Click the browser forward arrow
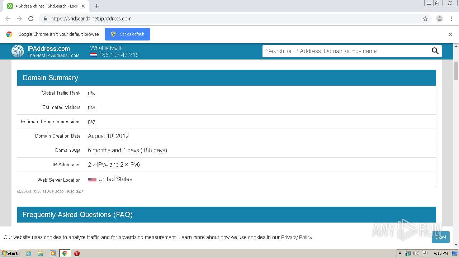Viewport: 459px width, 258px height. pos(19,19)
